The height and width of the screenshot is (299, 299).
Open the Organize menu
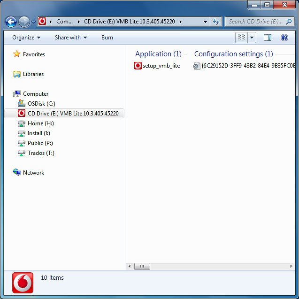coord(26,38)
